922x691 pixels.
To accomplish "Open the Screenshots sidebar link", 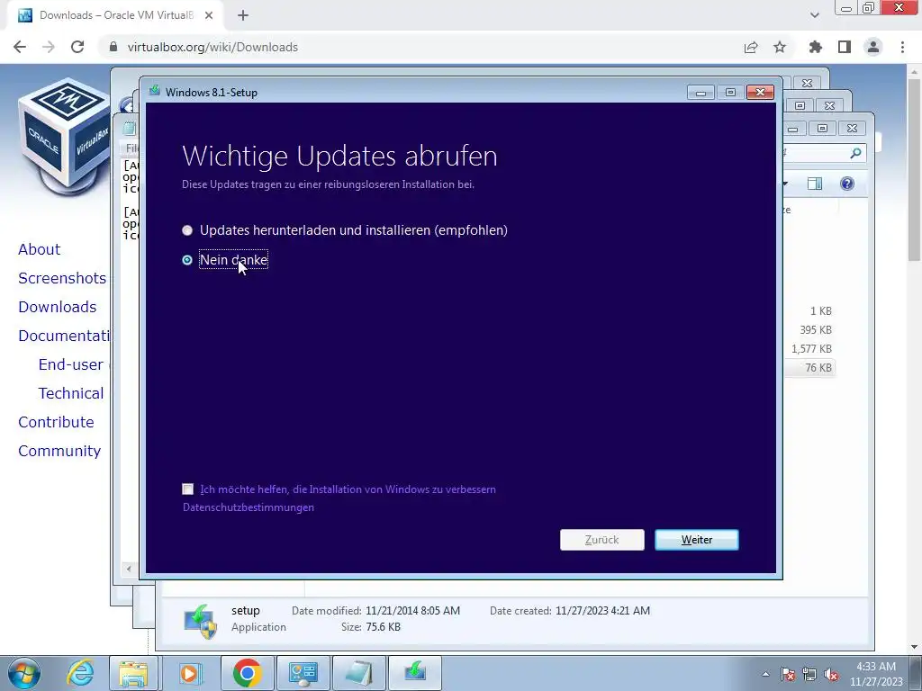I will click(x=62, y=278).
